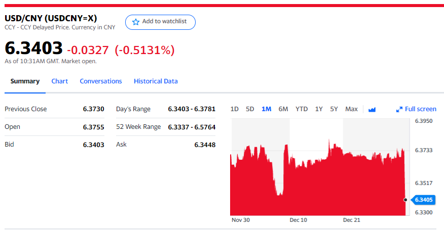
Task: Click the Full screen expand arrows icon
Action: point(399,109)
